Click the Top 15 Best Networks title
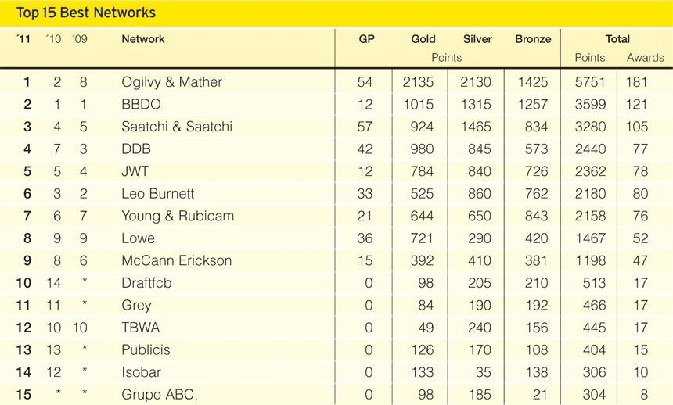The width and height of the screenshot is (673, 405). (86, 13)
